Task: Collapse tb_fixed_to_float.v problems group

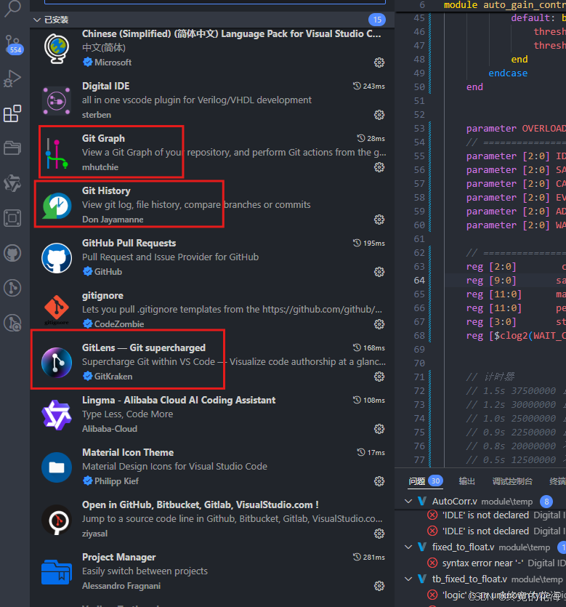Action: coord(408,579)
